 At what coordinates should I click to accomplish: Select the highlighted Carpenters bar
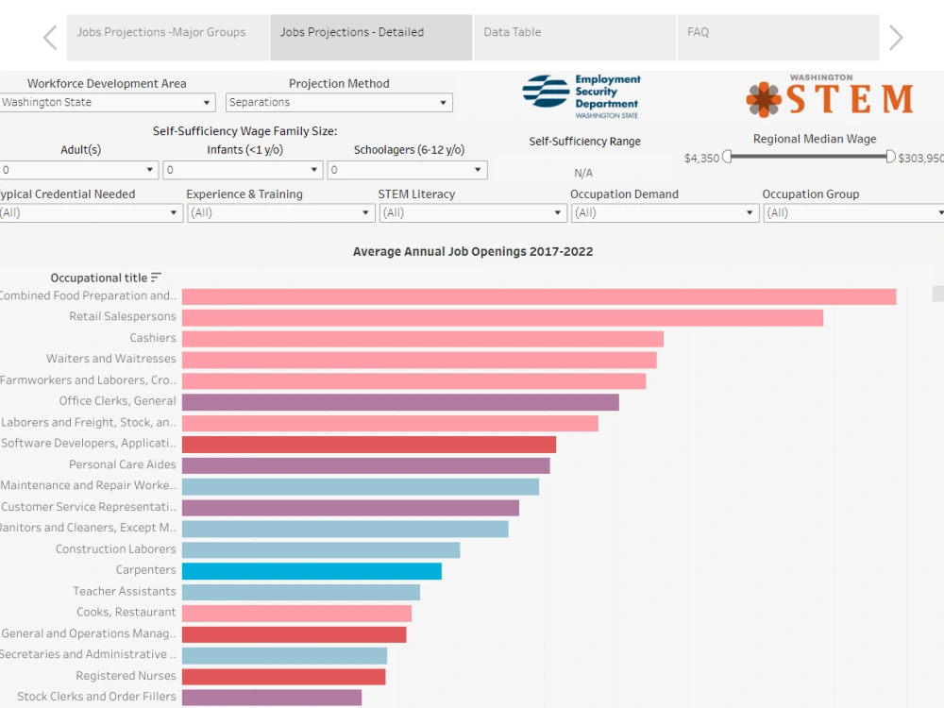(312, 571)
